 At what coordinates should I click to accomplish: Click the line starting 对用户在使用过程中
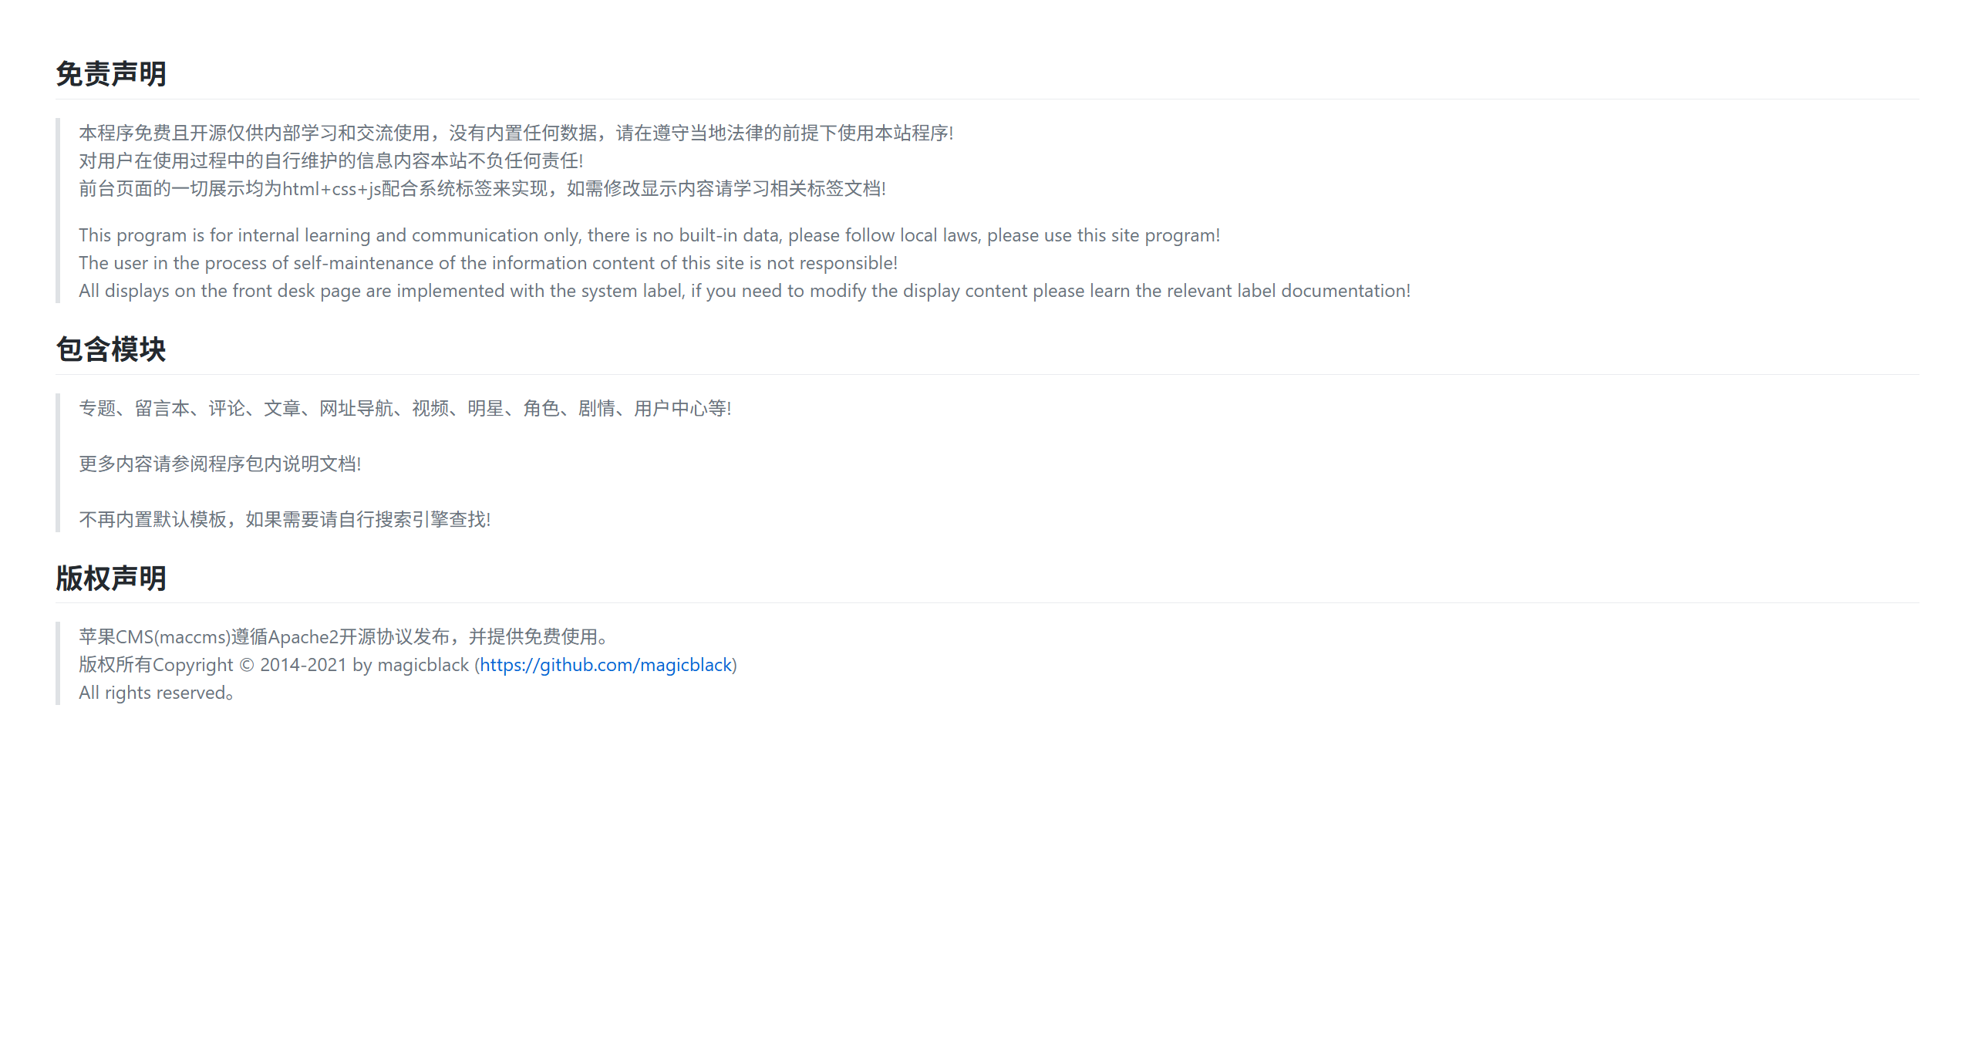330,161
